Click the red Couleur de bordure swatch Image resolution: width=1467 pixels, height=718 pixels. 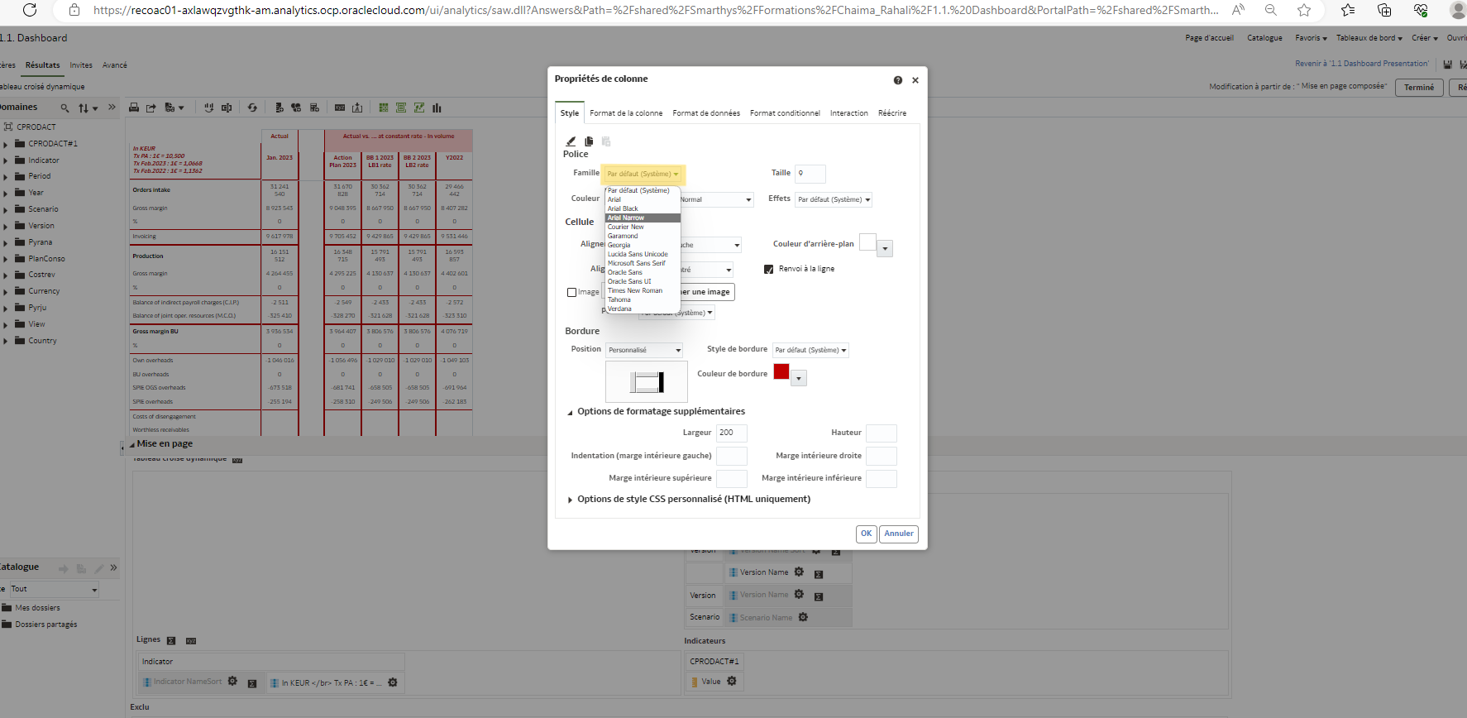[x=781, y=371]
